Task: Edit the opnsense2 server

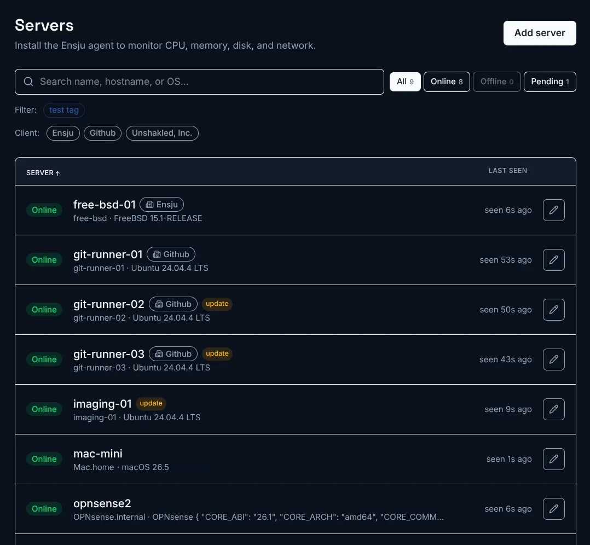Action: [x=553, y=509]
